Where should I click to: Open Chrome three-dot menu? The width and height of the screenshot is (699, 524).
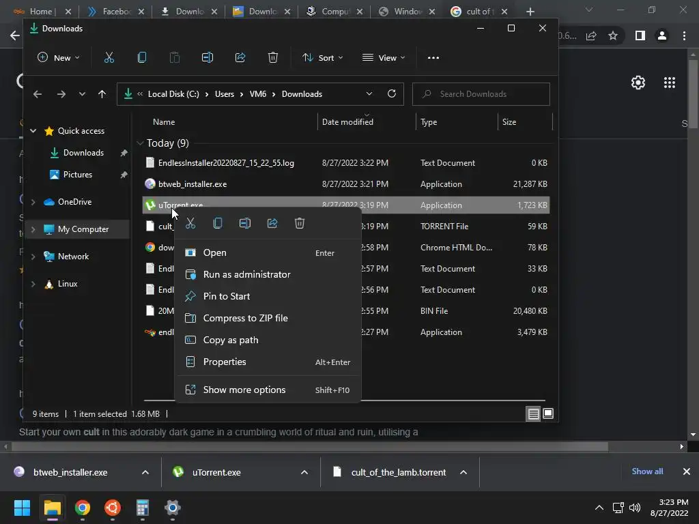(684, 35)
